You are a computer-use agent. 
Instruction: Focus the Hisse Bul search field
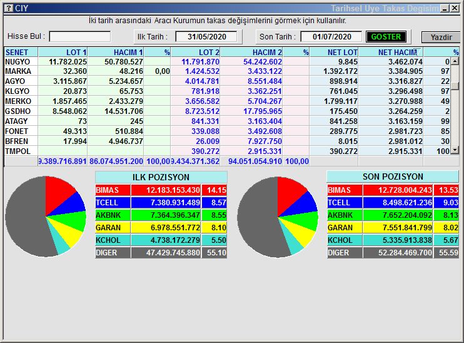point(80,37)
